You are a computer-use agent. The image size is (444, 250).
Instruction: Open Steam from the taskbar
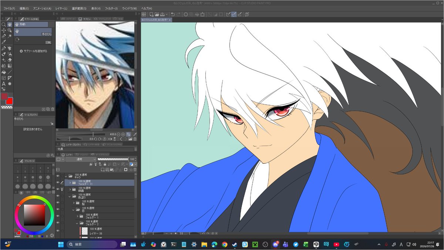pyautogui.click(x=234, y=244)
